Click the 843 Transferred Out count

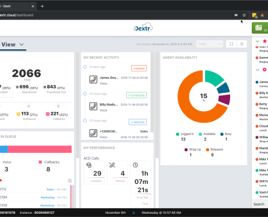point(51,87)
